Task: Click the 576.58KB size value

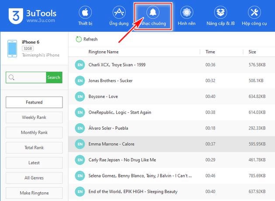Action: click(x=257, y=65)
